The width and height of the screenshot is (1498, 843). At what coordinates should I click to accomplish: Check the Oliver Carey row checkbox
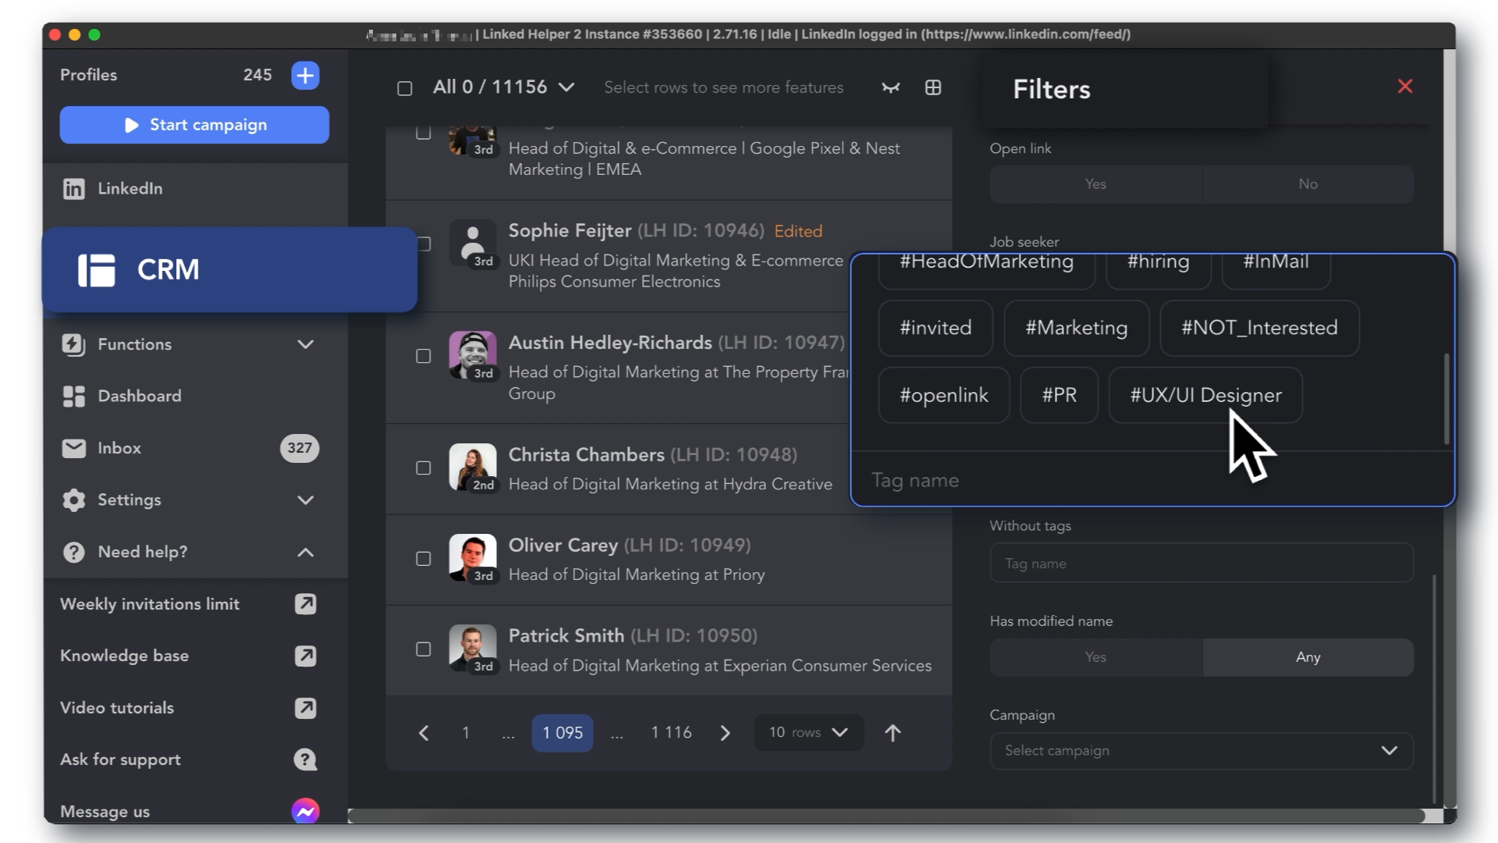424,559
